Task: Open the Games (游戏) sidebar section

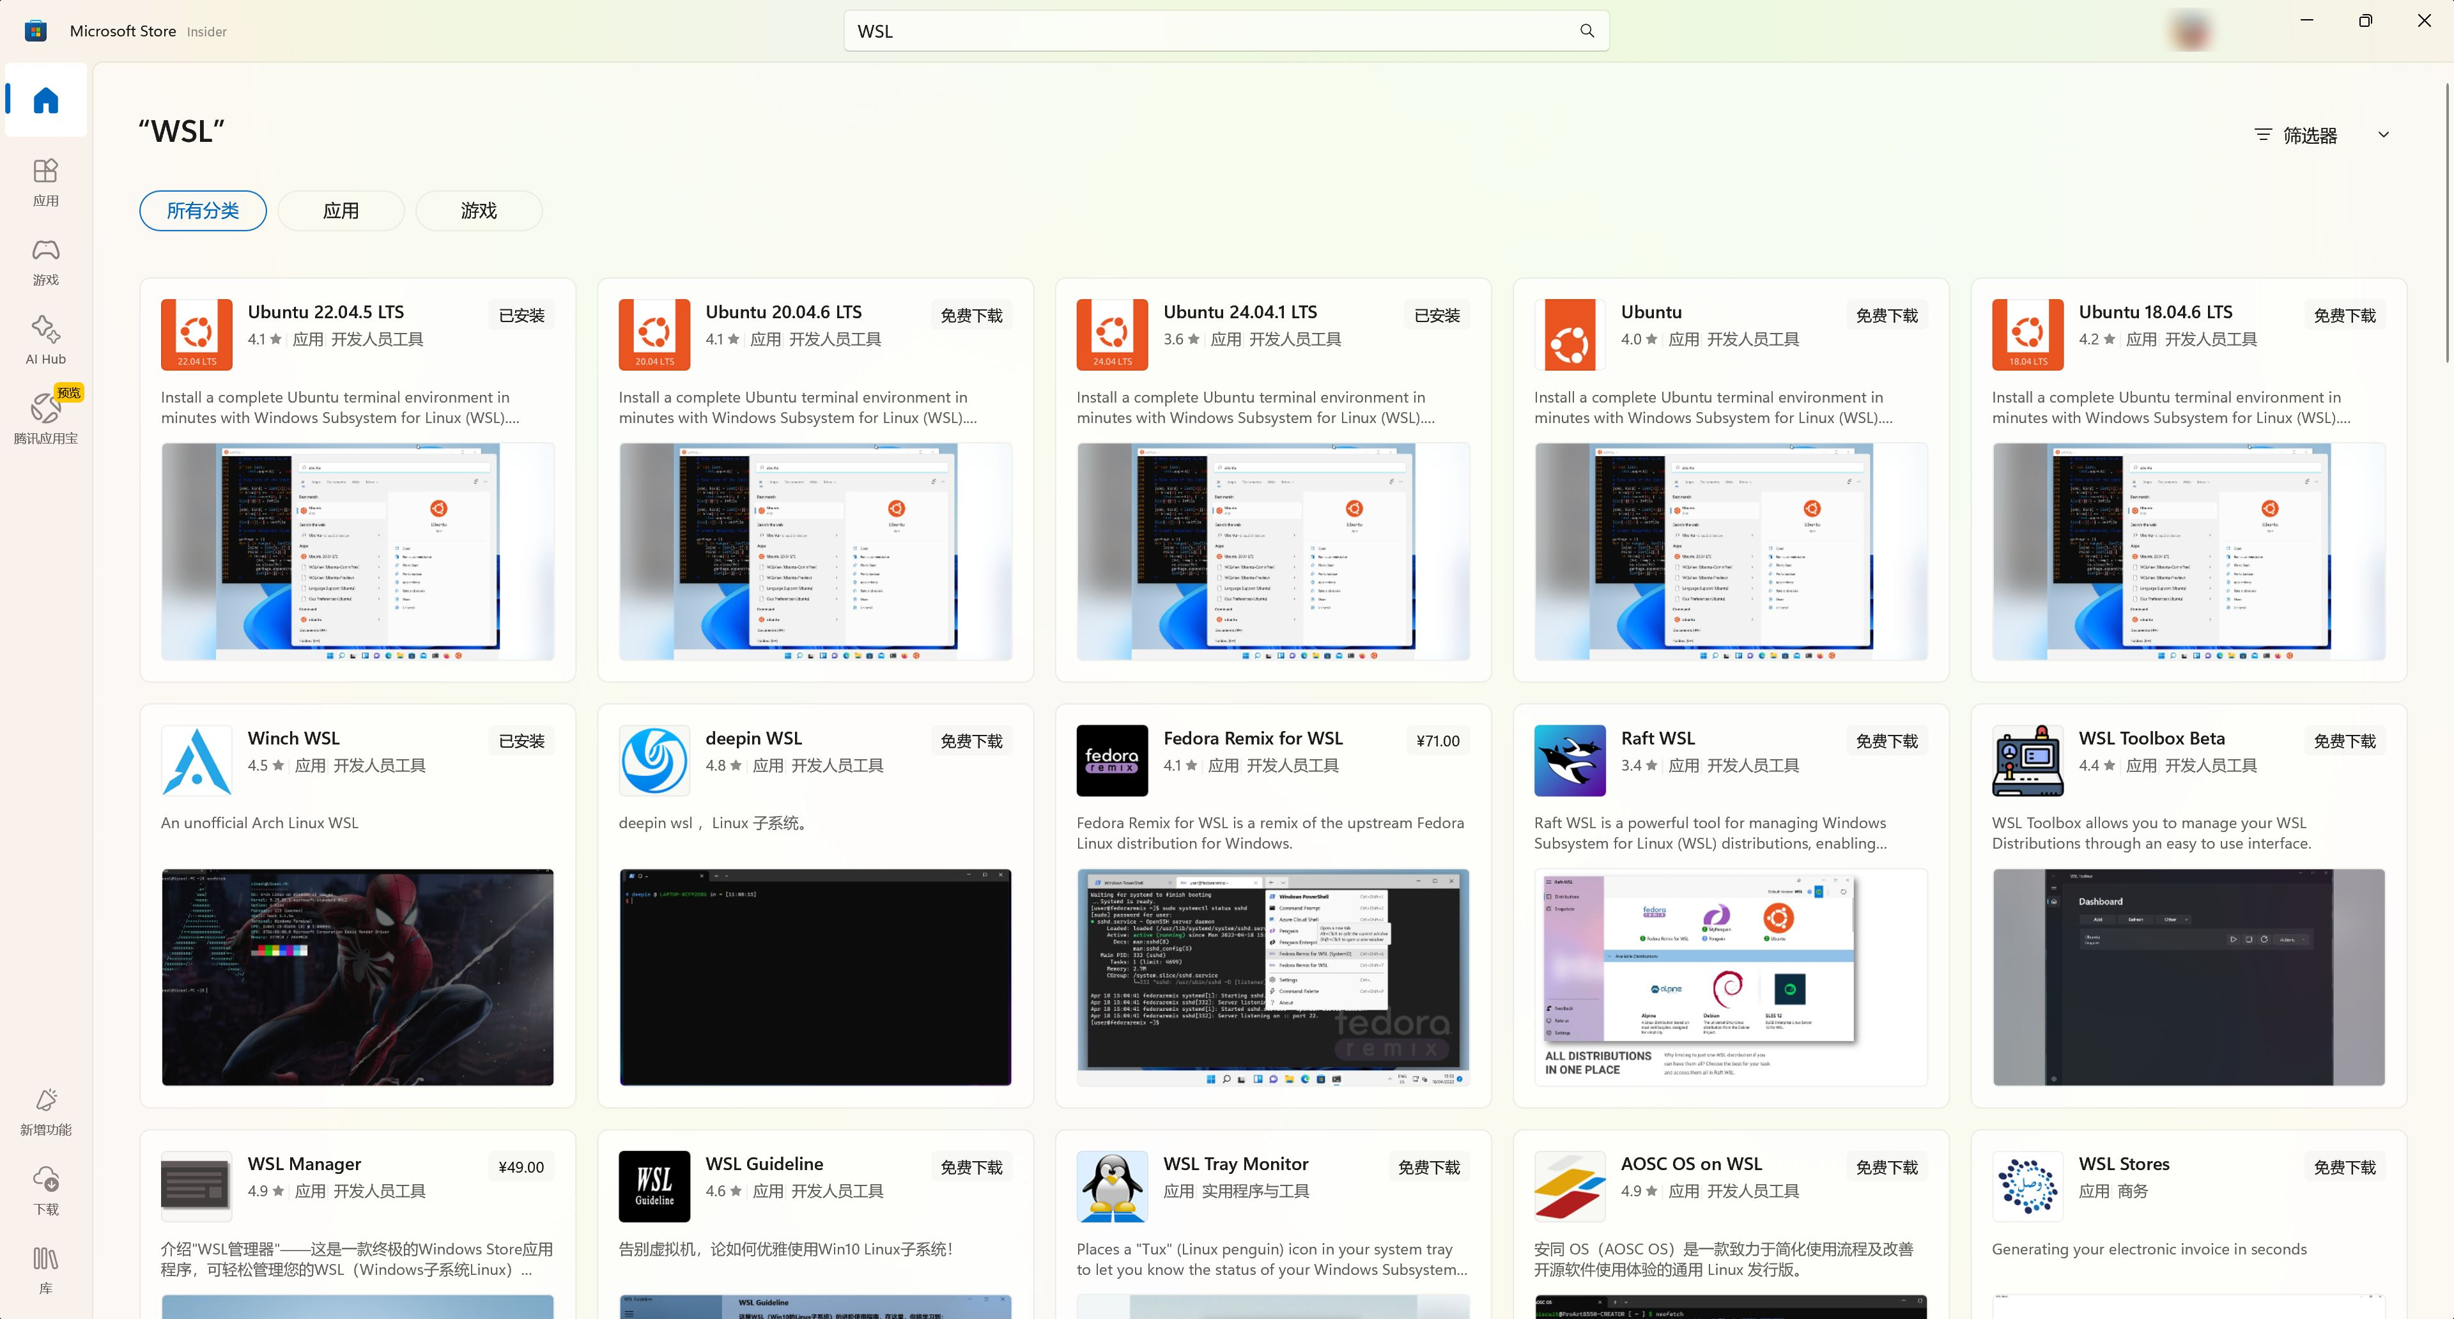Action: [x=46, y=261]
